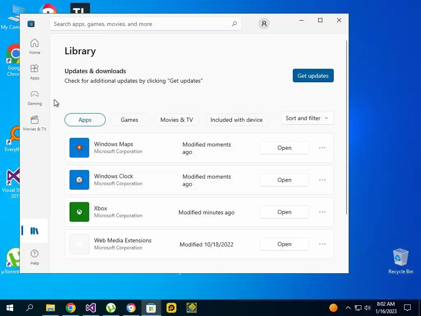The width and height of the screenshot is (421, 316).
Task: Click the Get updates button
Action: (313, 76)
